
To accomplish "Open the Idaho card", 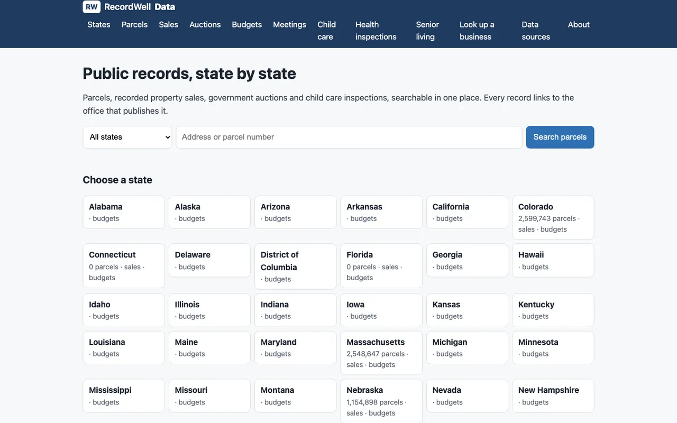I will (124, 310).
